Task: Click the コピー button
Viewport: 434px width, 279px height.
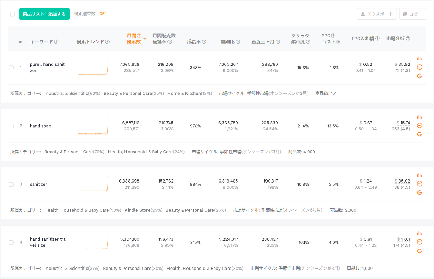Action: click(413, 14)
